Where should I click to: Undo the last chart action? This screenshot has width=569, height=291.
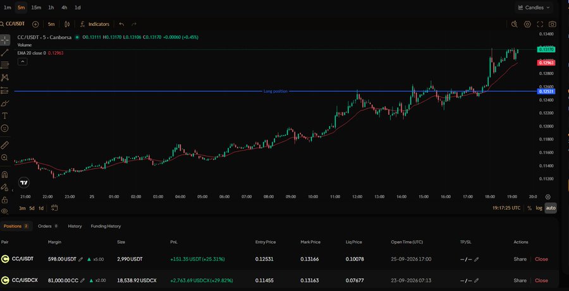[x=121, y=24]
